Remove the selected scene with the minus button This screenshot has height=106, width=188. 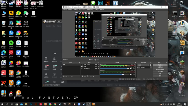[66, 76]
